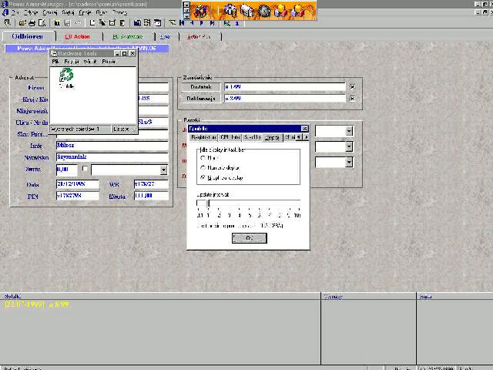Image resolution: width=493 pixels, height=370 pixels.
Task: Expand the dropdown beside the 0,00 field
Action: [163, 170]
